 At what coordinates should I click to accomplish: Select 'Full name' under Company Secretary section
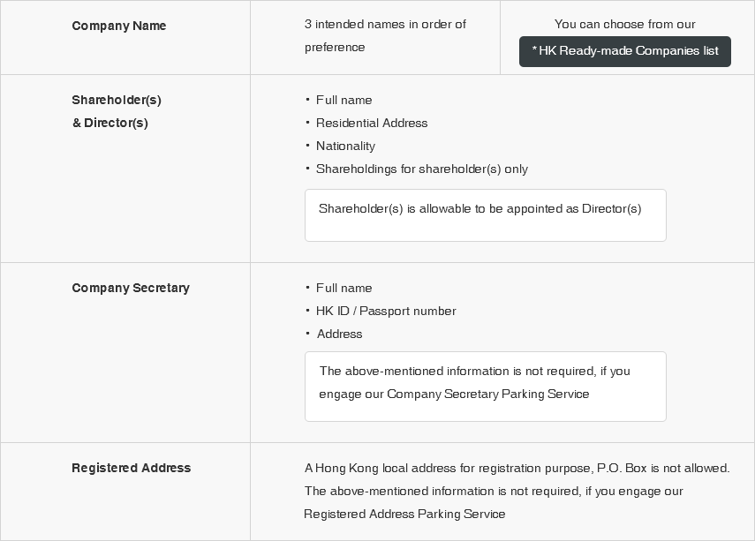coord(344,288)
